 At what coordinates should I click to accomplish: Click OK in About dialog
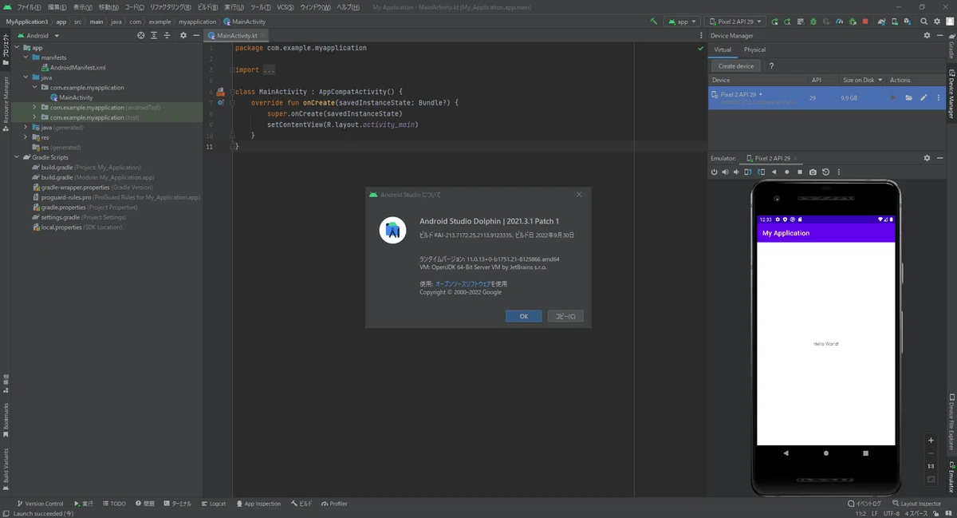point(523,316)
